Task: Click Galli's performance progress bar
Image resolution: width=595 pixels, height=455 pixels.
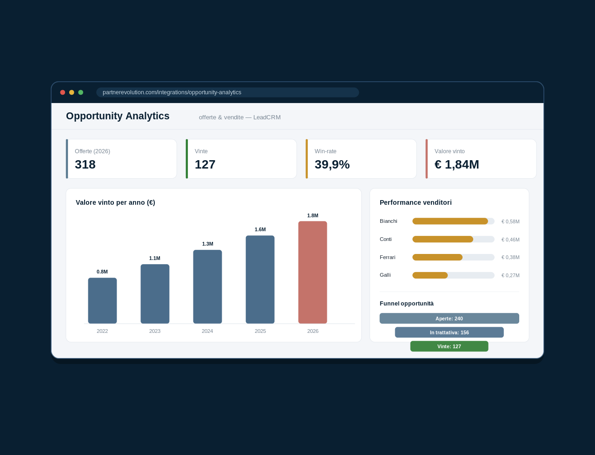Action: (x=453, y=275)
